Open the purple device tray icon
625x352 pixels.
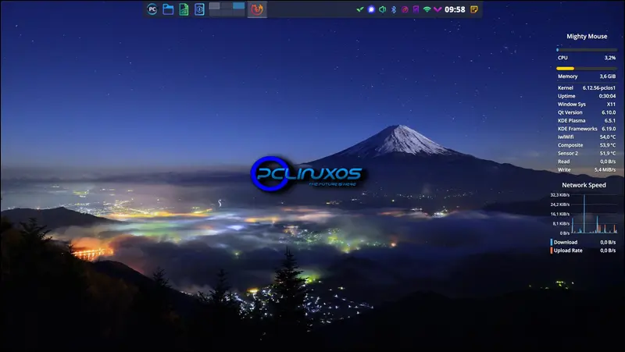[416, 9]
